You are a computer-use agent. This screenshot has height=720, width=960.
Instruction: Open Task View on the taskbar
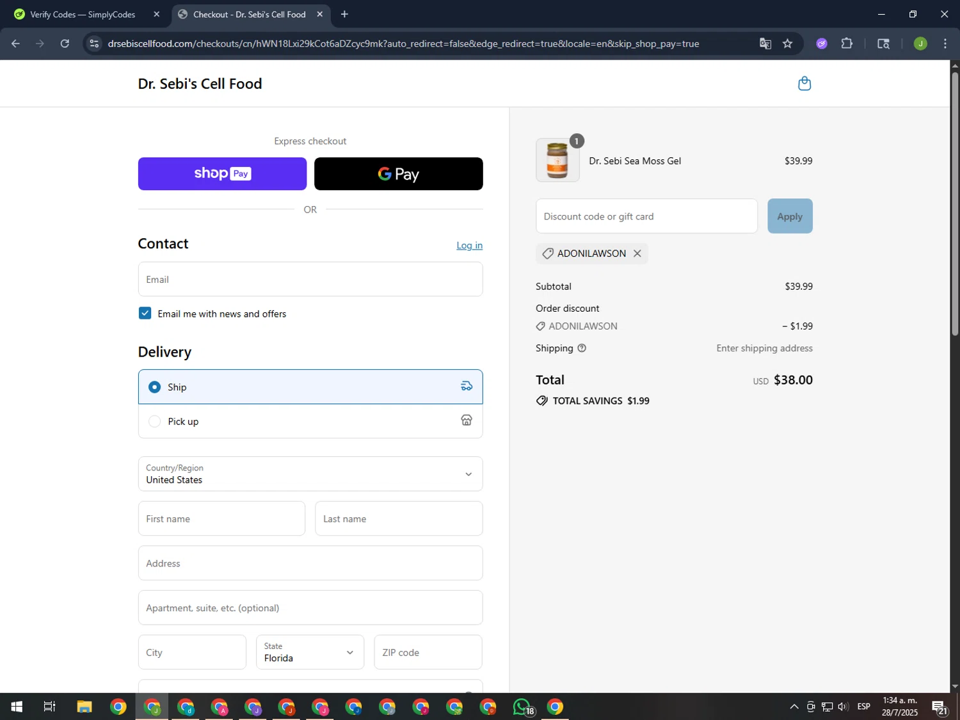(49, 707)
